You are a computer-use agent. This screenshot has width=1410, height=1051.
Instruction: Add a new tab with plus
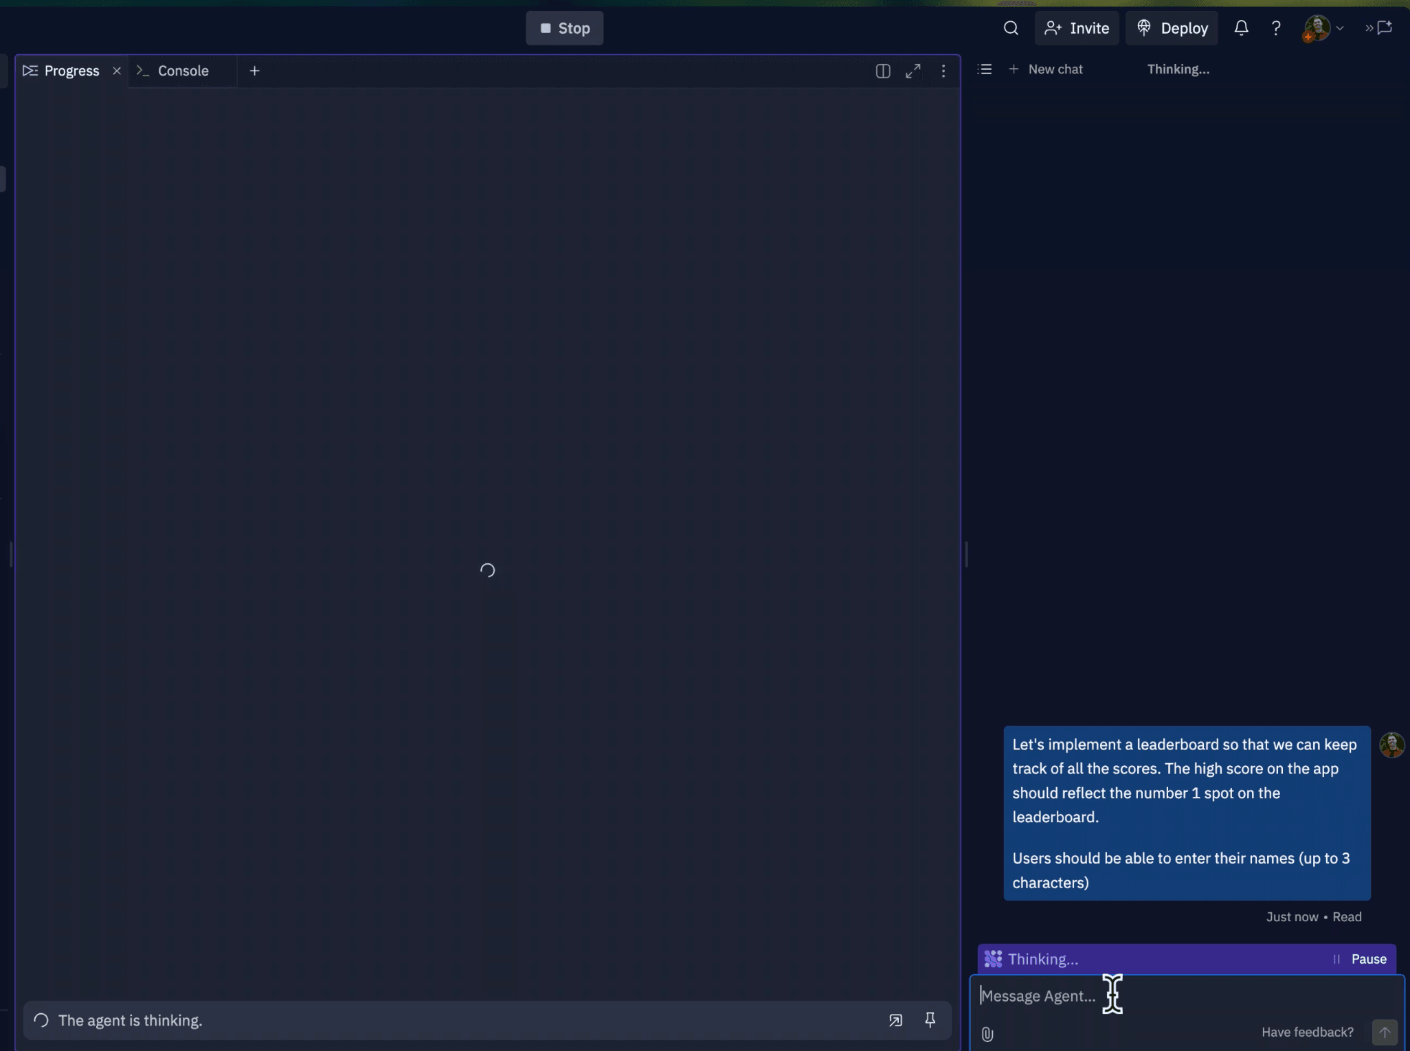[x=254, y=71]
